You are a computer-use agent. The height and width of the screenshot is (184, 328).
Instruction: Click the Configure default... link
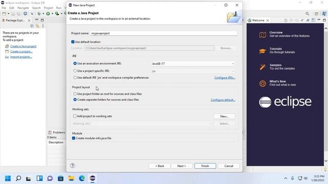tap(223, 100)
